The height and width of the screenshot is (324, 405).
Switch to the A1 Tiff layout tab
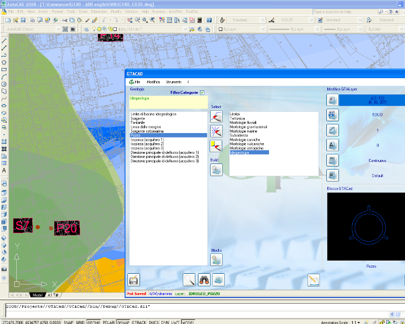click(53, 295)
